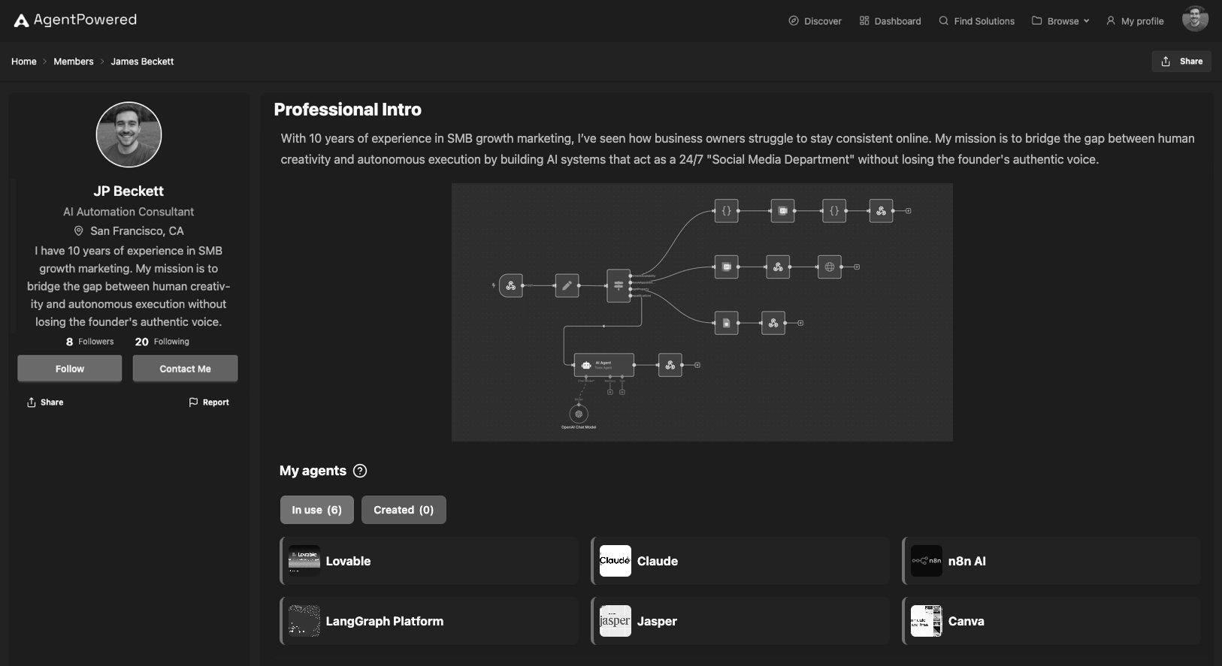
Task: Click the switch router node in diagram
Action: (x=619, y=285)
